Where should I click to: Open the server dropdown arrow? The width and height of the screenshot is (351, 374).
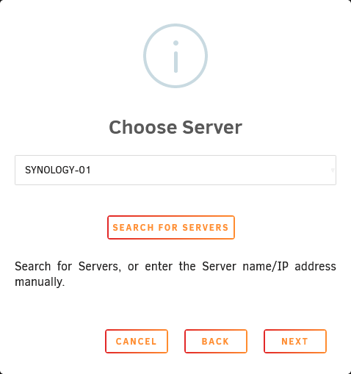(333, 170)
